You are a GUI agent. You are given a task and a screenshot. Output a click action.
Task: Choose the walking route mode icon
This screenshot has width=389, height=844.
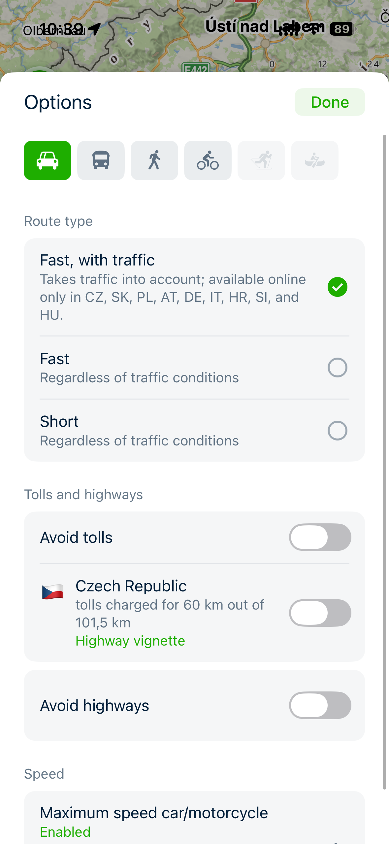pyautogui.click(x=154, y=160)
